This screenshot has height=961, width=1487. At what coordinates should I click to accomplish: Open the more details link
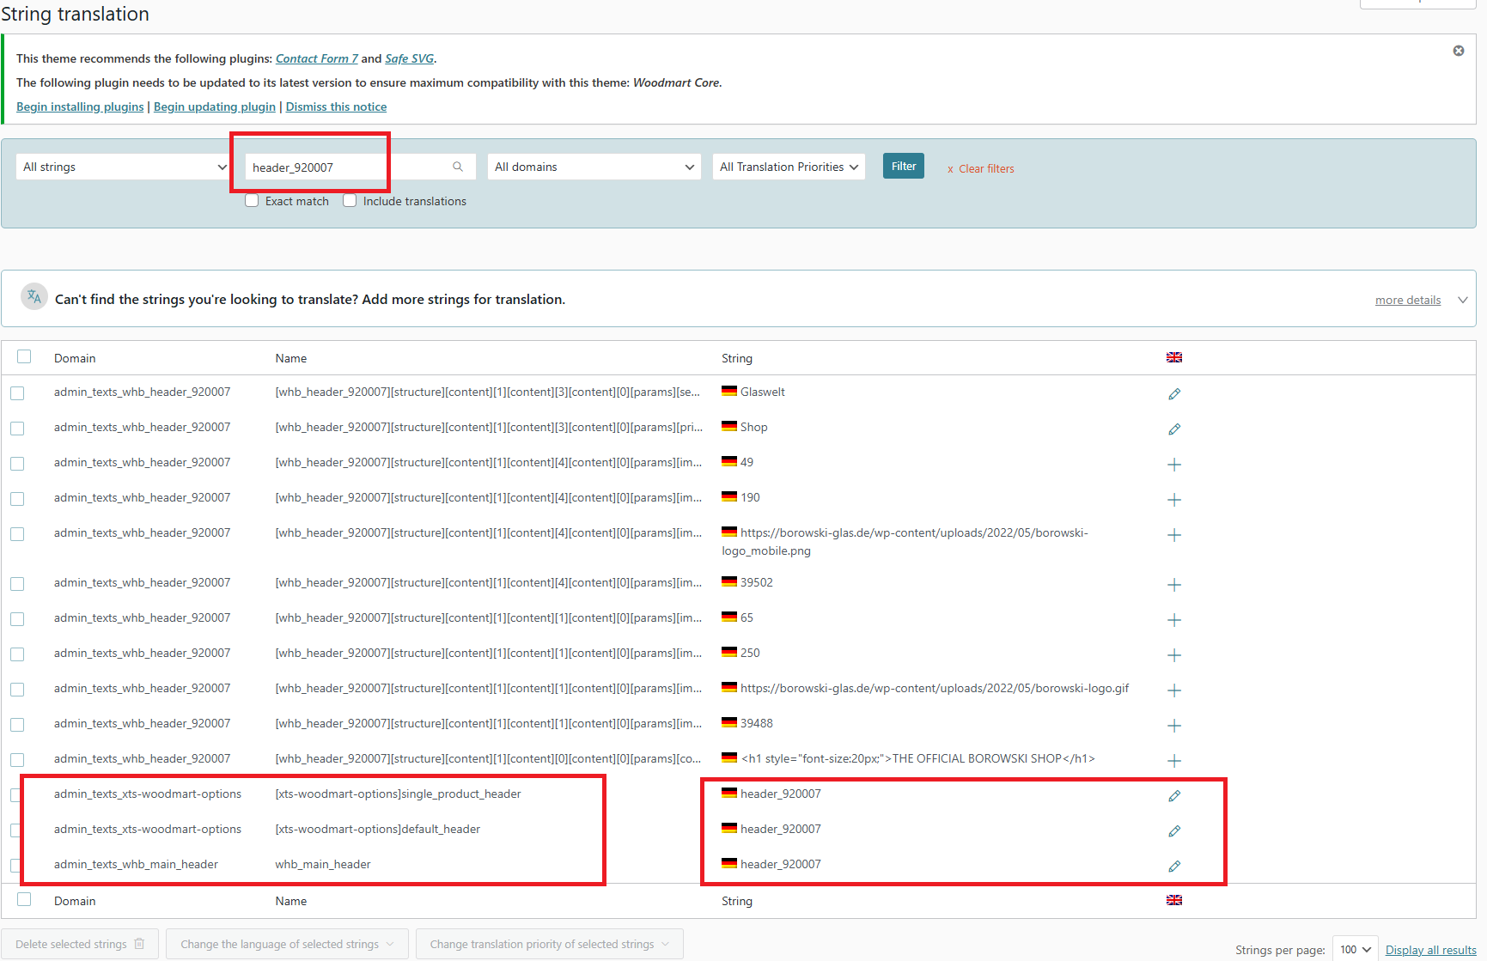(1408, 300)
